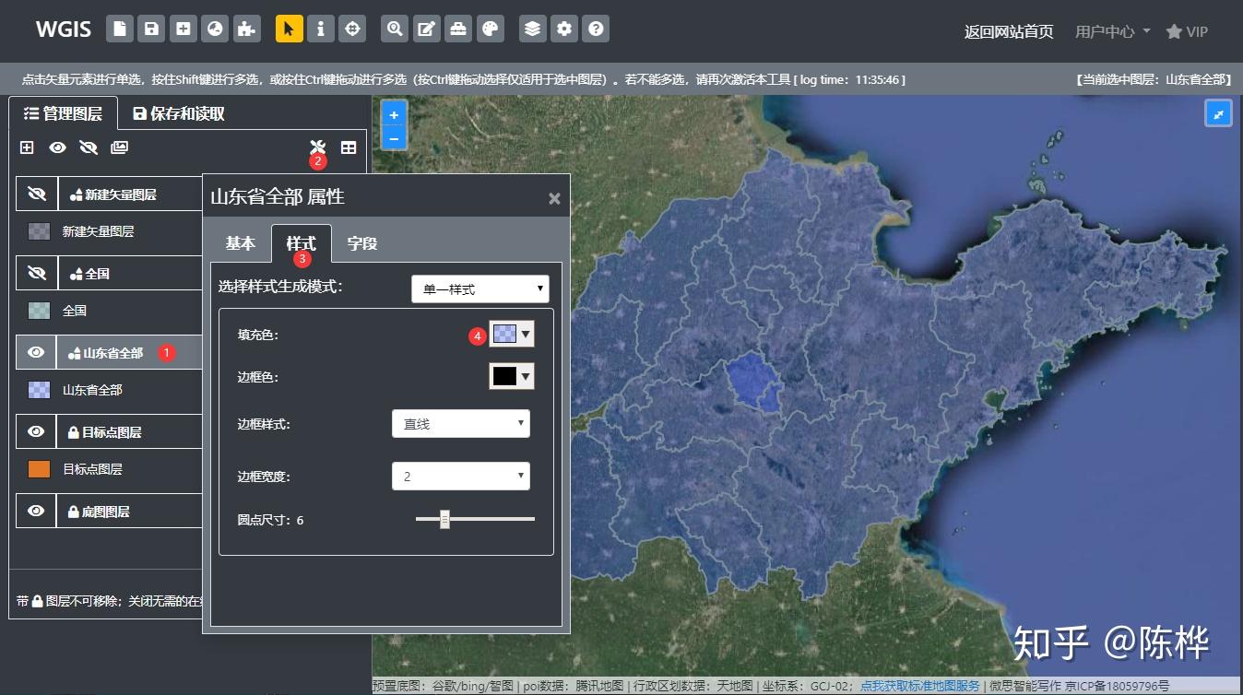The height and width of the screenshot is (695, 1243).
Task: Toggle visibility of 目标点图层 layer
Action: point(37,431)
